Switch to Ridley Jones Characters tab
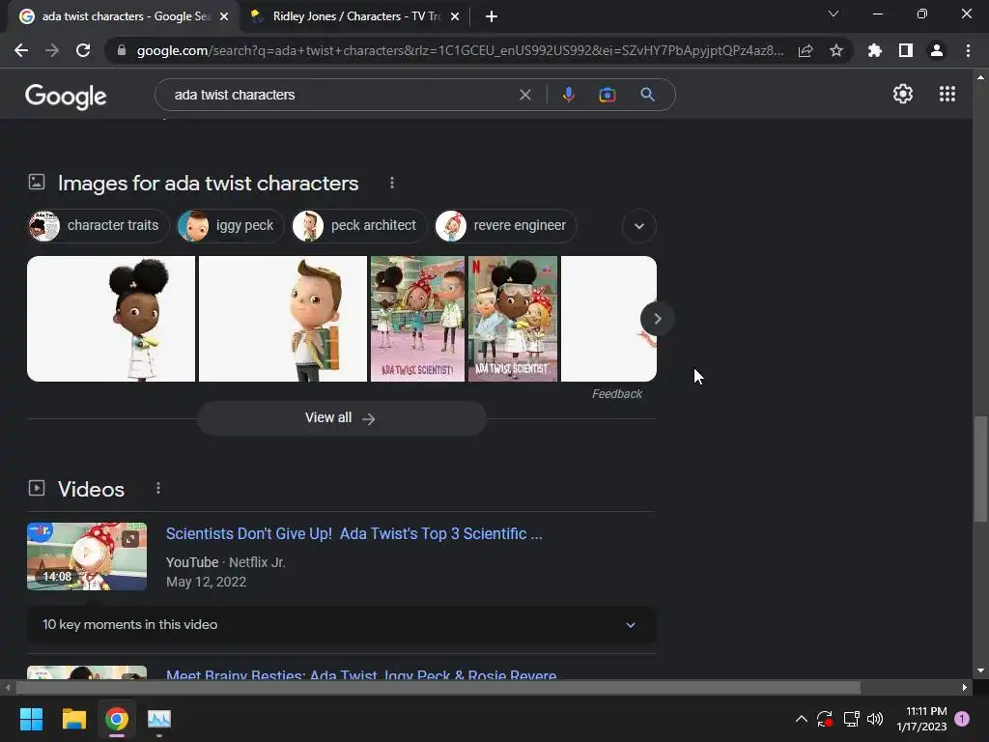This screenshot has height=742, width=989. click(x=355, y=16)
